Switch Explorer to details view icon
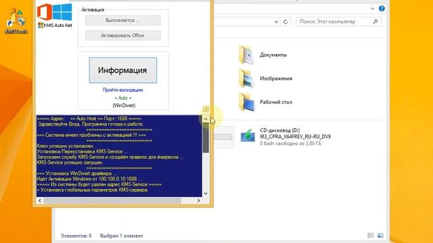Image resolution: width=433 pixels, height=243 pixels. (x=371, y=236)
